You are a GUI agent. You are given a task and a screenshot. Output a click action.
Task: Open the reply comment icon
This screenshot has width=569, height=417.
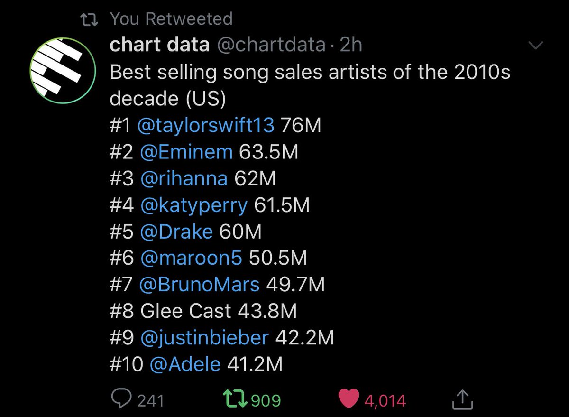click(121, 399)
